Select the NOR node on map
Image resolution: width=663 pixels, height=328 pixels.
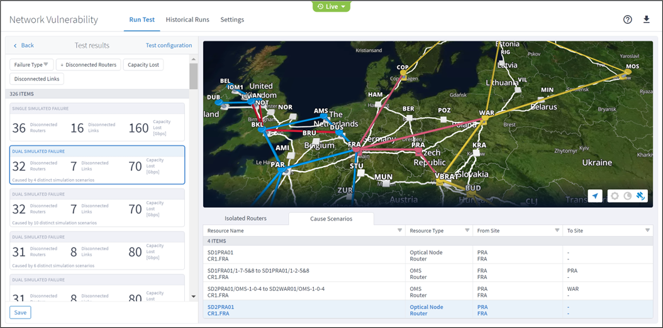click(292, 116)
